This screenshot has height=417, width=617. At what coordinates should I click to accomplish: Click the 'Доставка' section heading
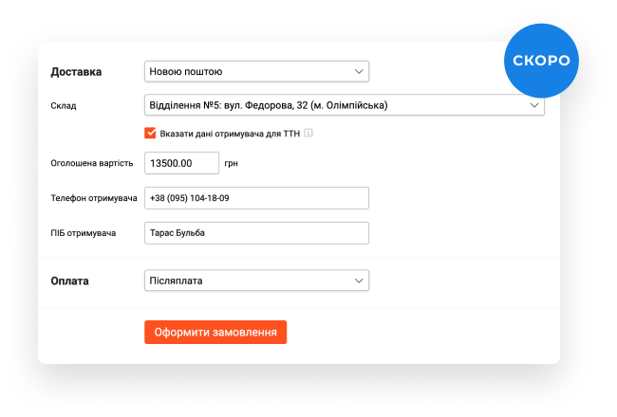point(76,72)
